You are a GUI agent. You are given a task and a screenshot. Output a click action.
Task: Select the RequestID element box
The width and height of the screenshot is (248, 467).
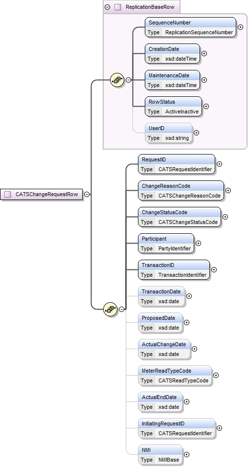(177, 164)
